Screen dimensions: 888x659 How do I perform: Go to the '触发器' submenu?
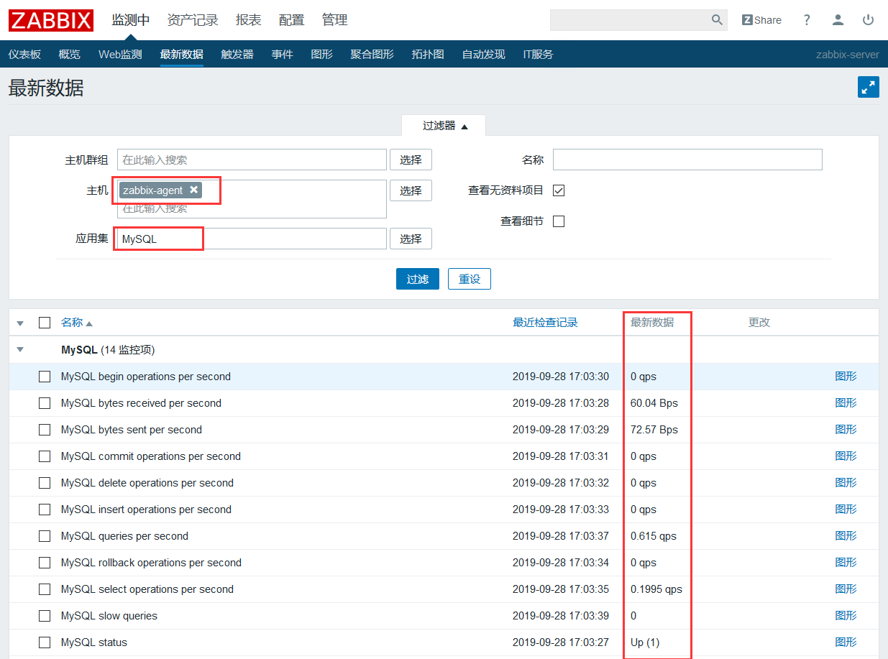(x=237, y=54)
